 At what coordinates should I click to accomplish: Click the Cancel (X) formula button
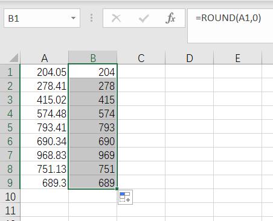(x=116, y=18)
